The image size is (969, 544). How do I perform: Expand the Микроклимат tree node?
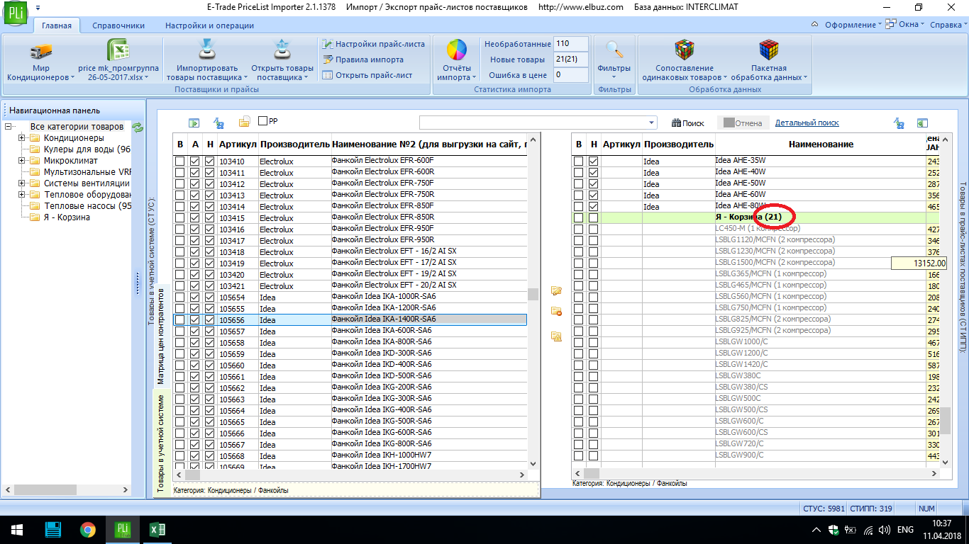[22, 161]
